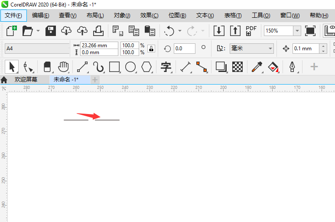Screen dimensions: 335x222
Task: Select the Transparency checkerboard tool
Action: point(237,67)
